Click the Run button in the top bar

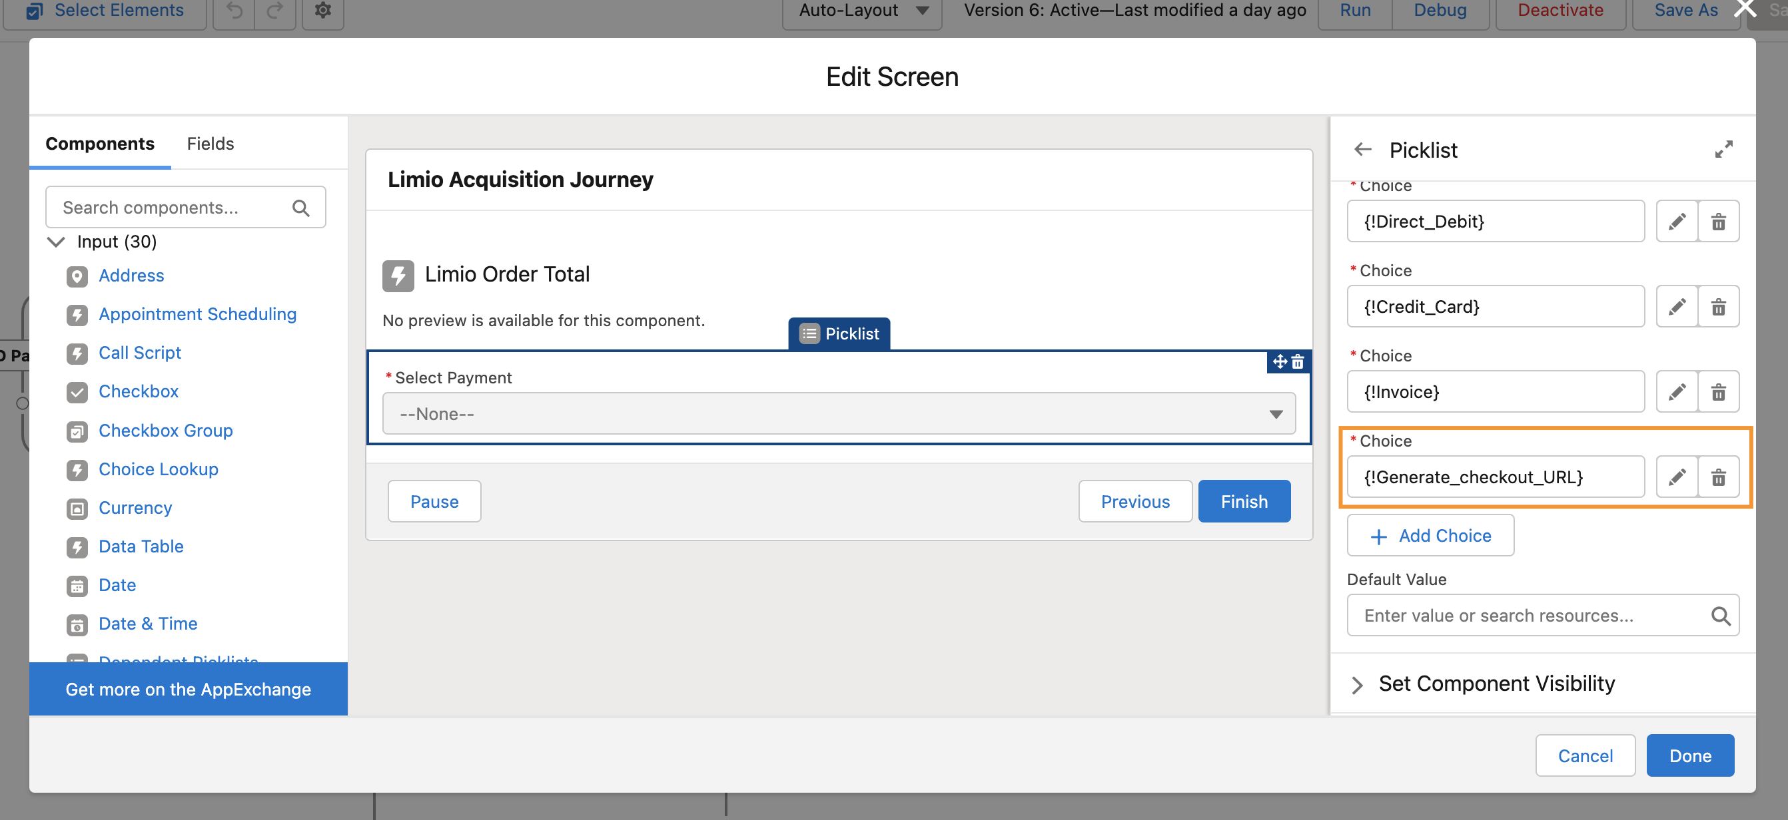[x=1355, y=11]
